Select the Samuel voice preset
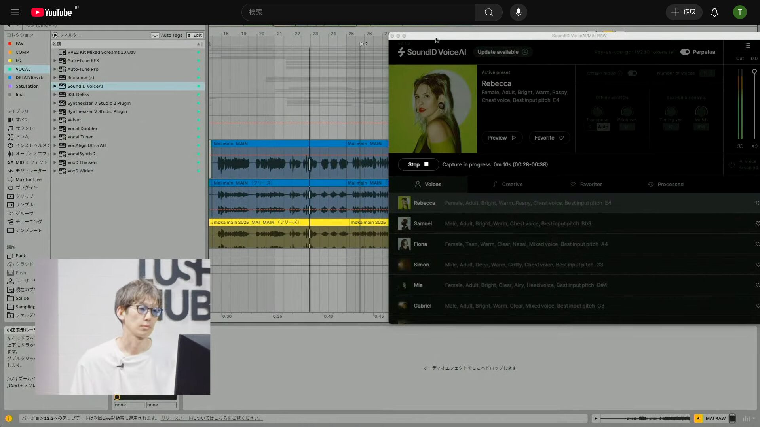This screenshot has width=760, height=427. coord(574,224)
